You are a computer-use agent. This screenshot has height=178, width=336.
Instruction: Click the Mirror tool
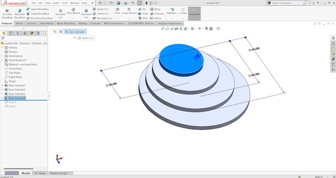(x=156, y=18)
